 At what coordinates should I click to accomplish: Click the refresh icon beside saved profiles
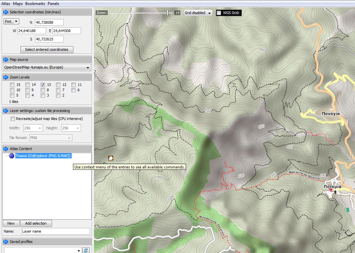pyautogui.click(x=86, y=250)
